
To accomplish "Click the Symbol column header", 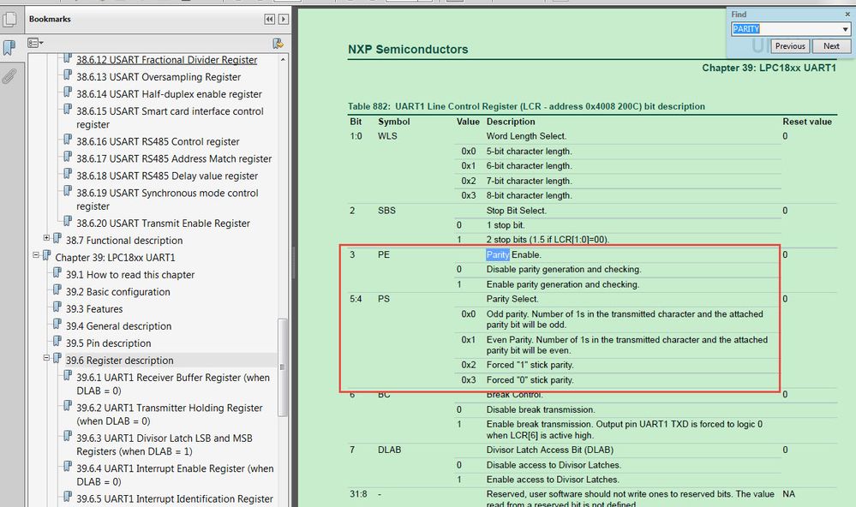I will click(x=393, y=122).
